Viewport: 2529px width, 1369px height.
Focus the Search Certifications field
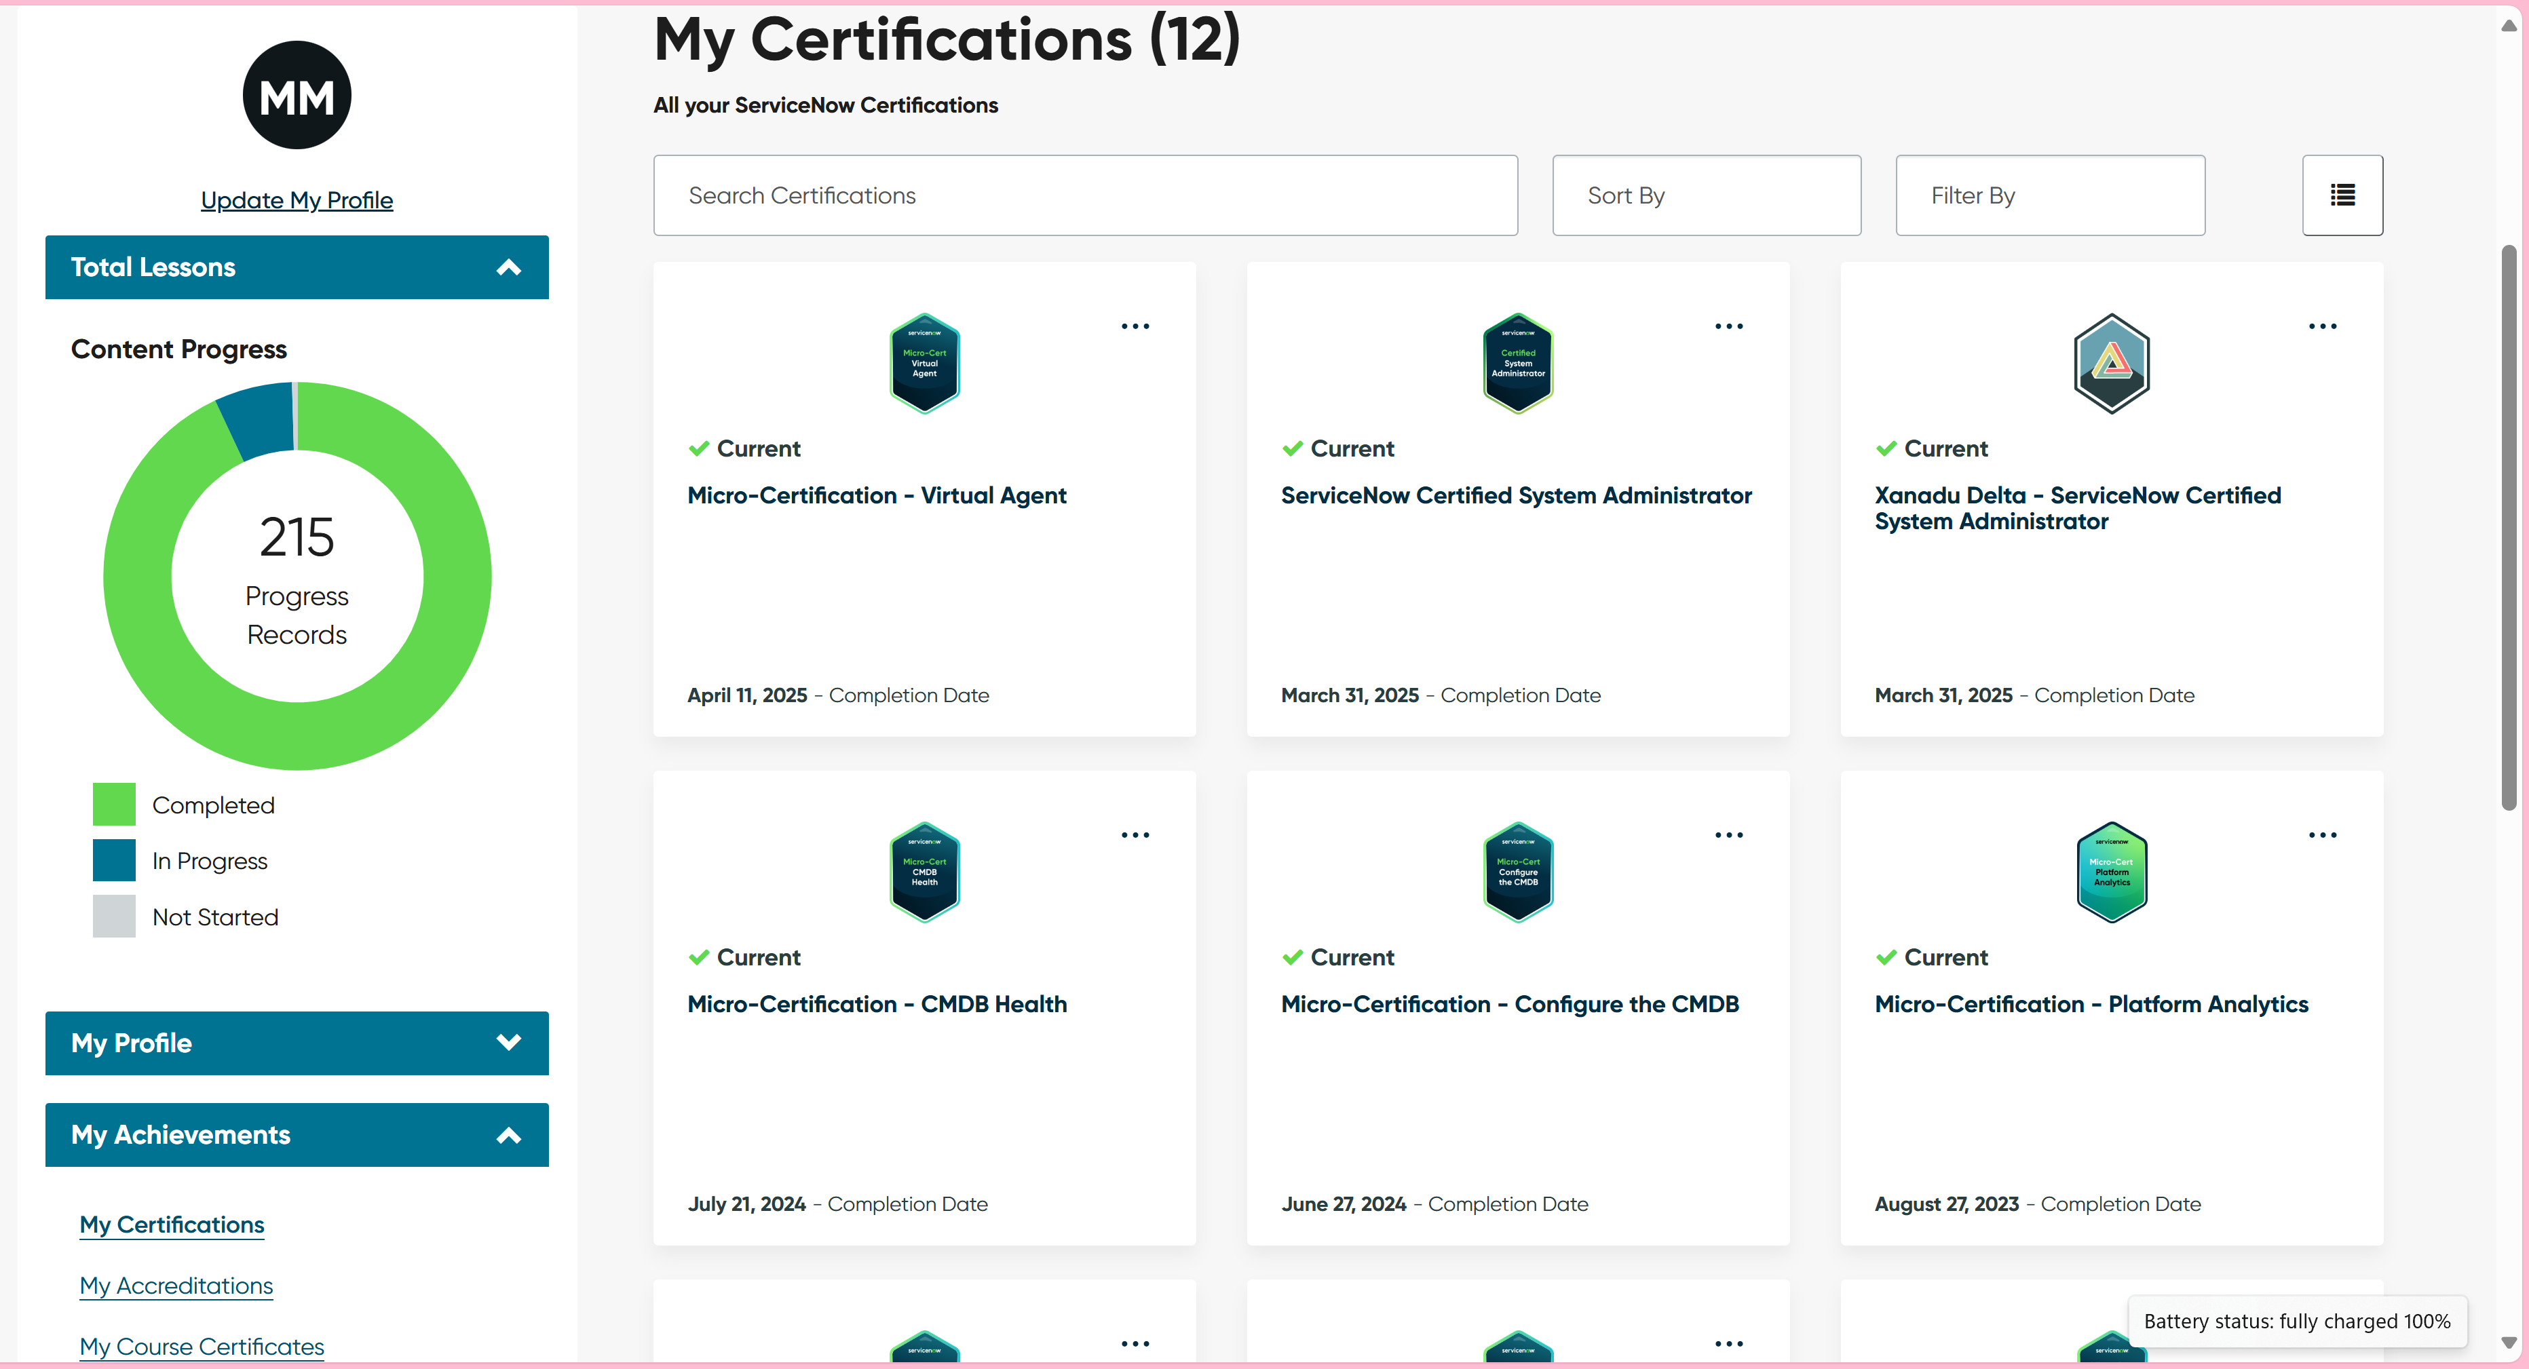1085,195
